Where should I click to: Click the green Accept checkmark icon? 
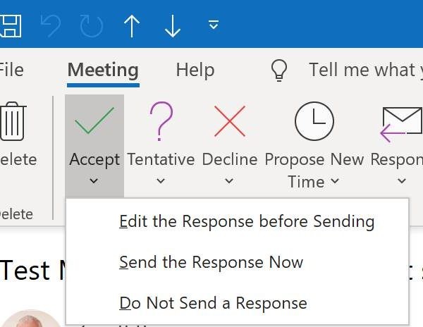coord(94,121)
